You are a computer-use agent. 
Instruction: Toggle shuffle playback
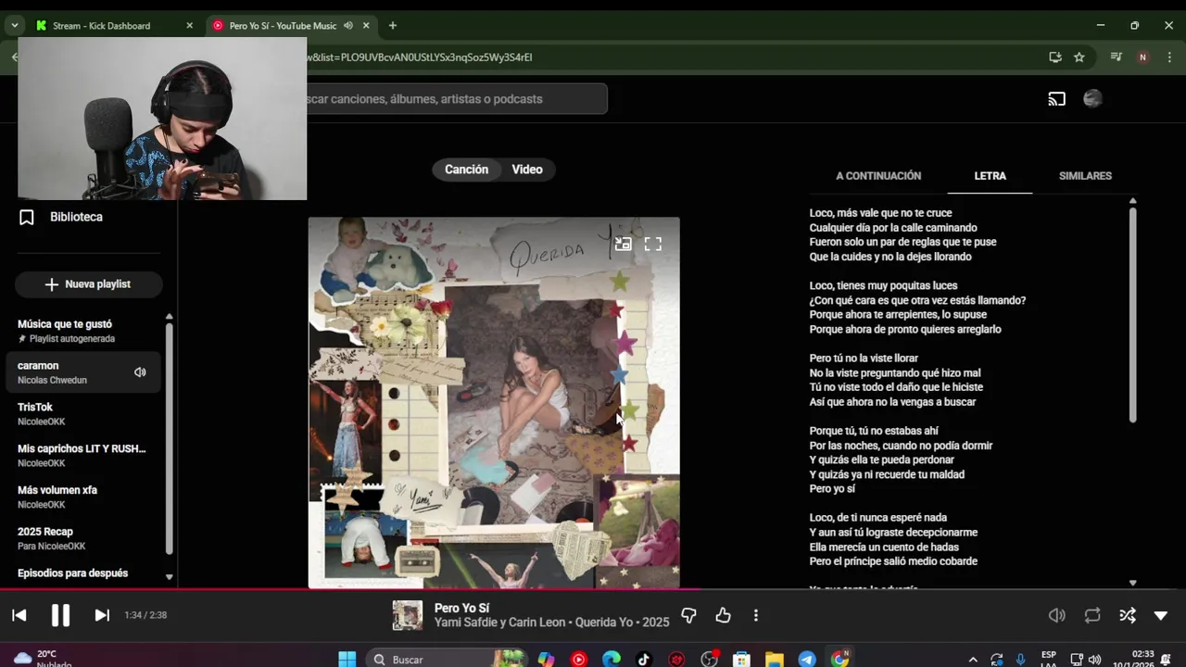click(1127, 615)
